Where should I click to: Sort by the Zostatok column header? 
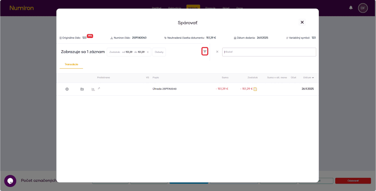[252, 78]
